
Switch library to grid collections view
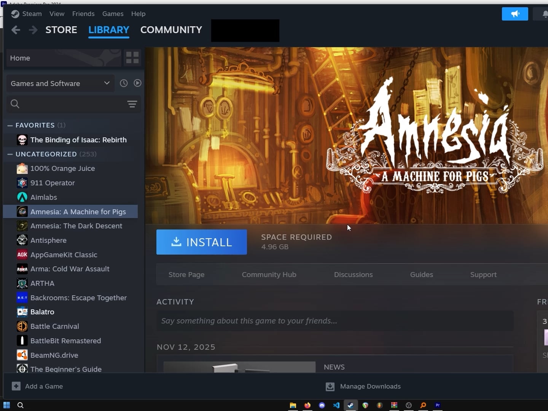coord(132,58)
